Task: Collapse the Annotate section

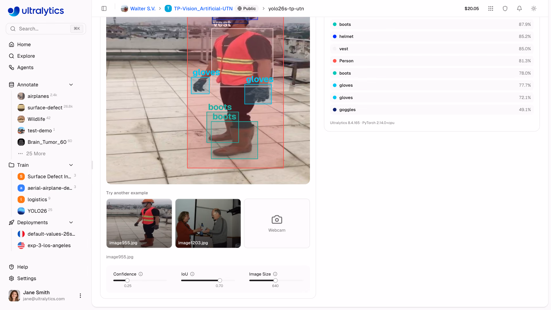Action: click(x=71, y=85)
